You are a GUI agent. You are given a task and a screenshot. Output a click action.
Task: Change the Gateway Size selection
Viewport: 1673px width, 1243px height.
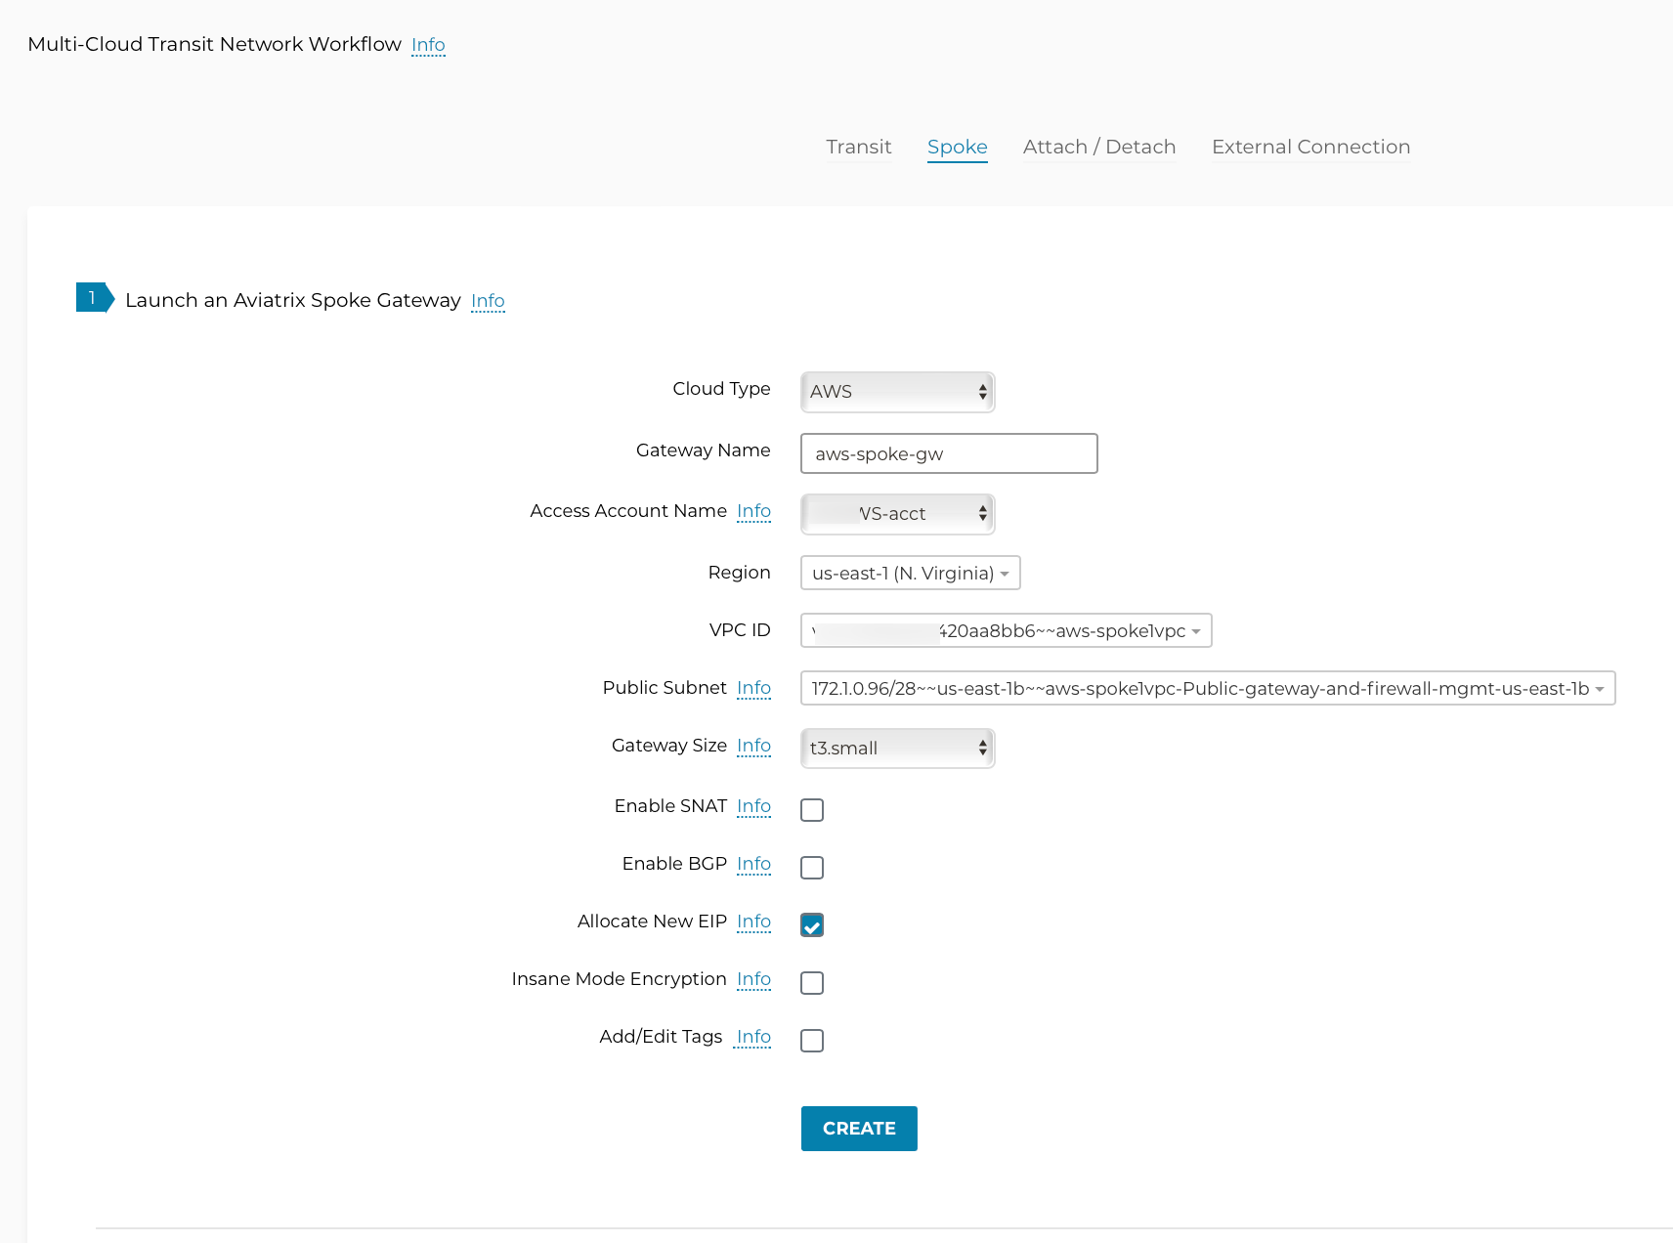click(897, 749)
